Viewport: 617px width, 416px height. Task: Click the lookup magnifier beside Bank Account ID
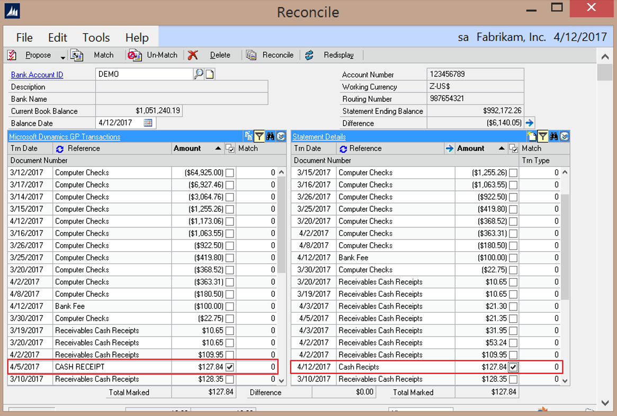[x=199, y=74]
